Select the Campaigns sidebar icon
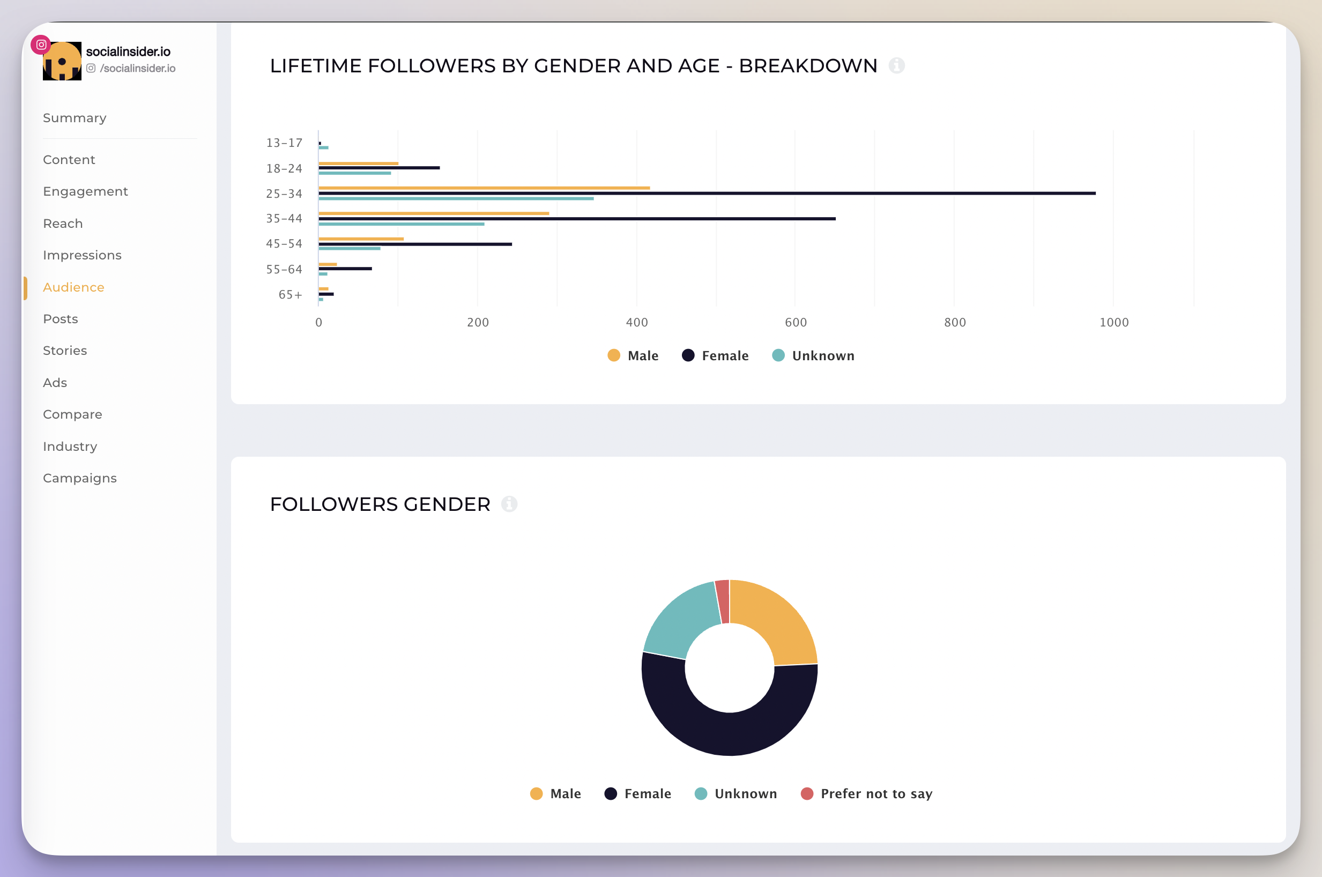 pyautogui.click(x=78, y=478)
